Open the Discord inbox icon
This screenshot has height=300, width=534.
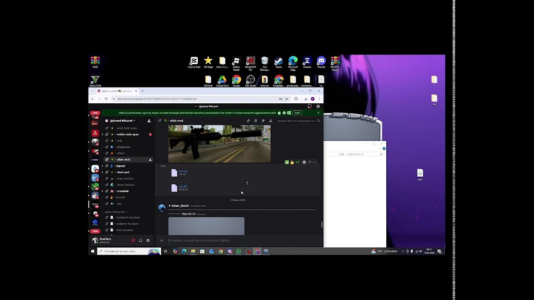pyautogui.click(x=310, y=106)
